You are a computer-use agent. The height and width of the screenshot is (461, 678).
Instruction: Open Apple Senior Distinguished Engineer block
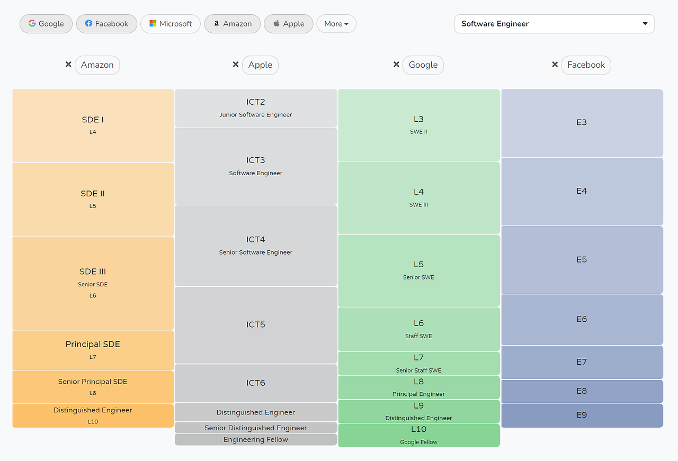coord(256,428)
